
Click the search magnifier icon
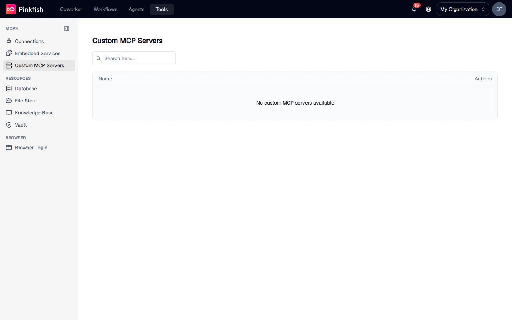[98, 58]
